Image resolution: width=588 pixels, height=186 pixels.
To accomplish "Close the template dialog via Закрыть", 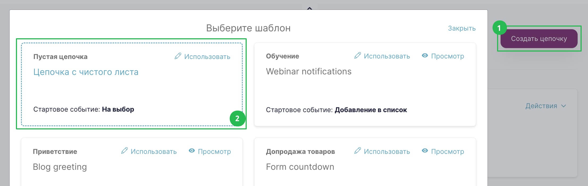I will point(462,28).
